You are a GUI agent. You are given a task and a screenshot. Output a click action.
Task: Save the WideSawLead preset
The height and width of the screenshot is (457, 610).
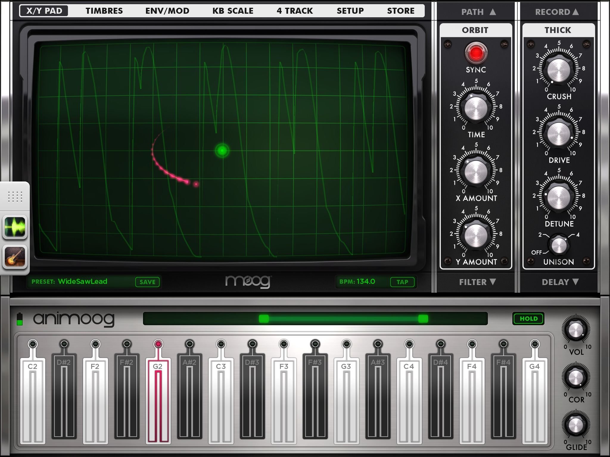pyautogui.click(x=148, y=282)
